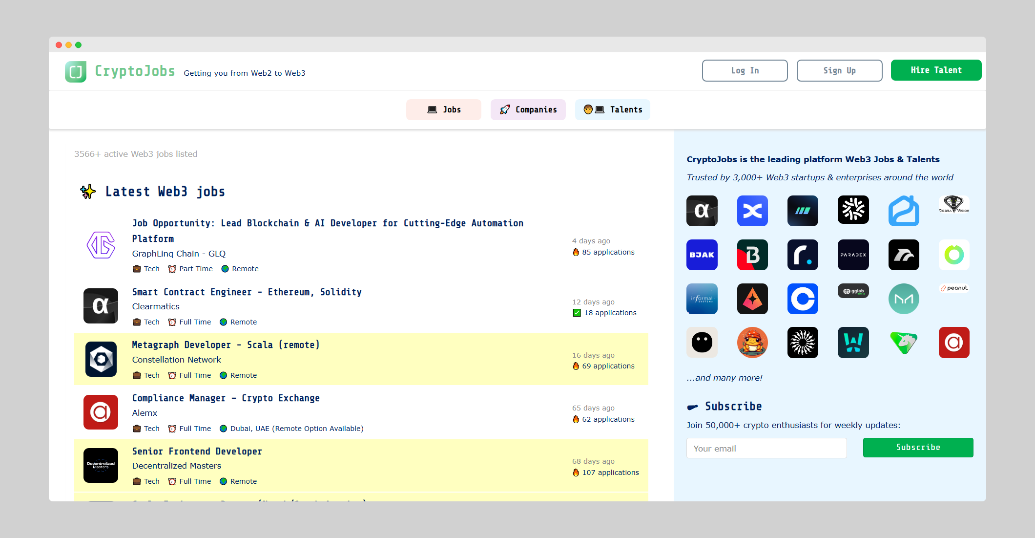Open the Clearmatics logo in job list
The image size is (1035, 538).
point(101,306)
